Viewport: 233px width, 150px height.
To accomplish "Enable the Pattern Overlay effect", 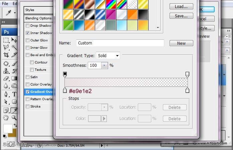I will click(27, 99).
